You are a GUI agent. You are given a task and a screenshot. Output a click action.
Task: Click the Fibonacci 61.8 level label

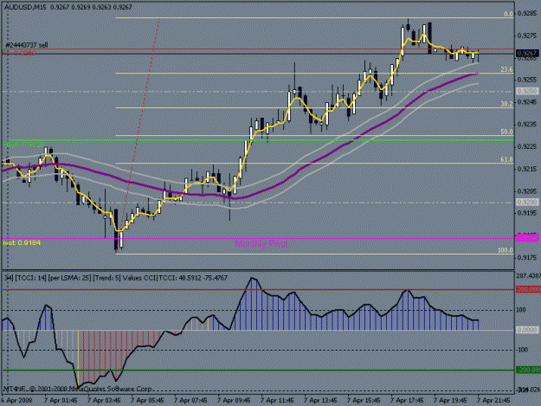tap(506, 159)
